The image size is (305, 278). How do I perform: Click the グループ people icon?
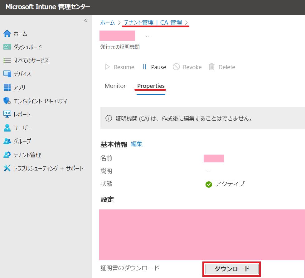[7, 141]
